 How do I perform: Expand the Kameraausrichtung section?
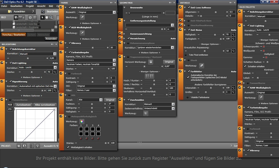(124, 34)
